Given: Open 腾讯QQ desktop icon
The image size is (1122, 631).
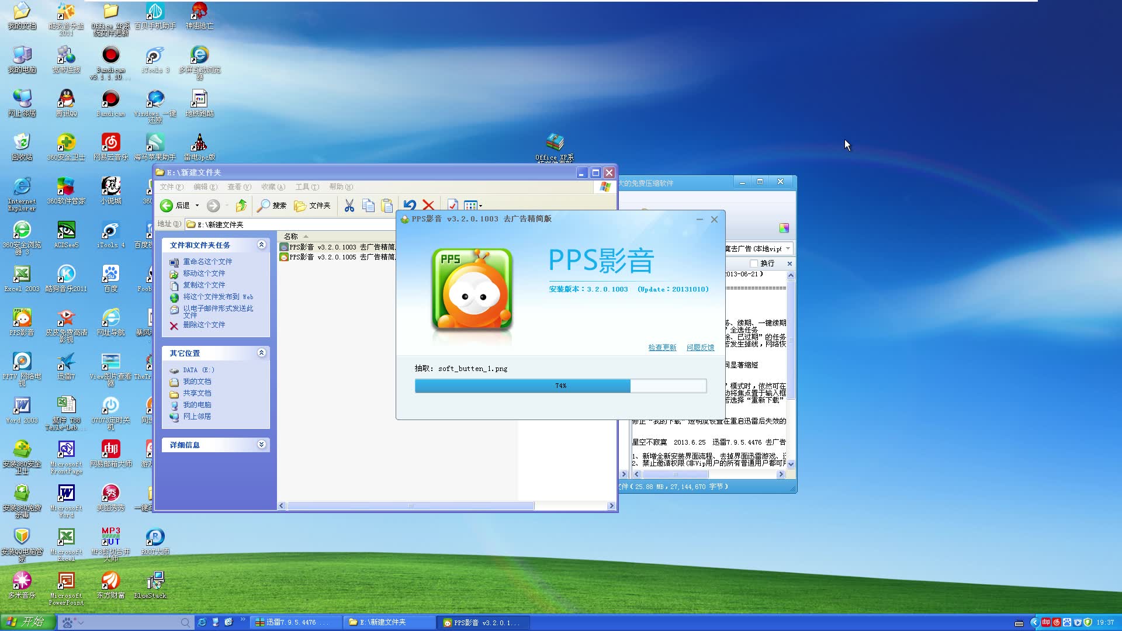Looking at the screenshot, I should pyautogui.click(x=66, y=103).
